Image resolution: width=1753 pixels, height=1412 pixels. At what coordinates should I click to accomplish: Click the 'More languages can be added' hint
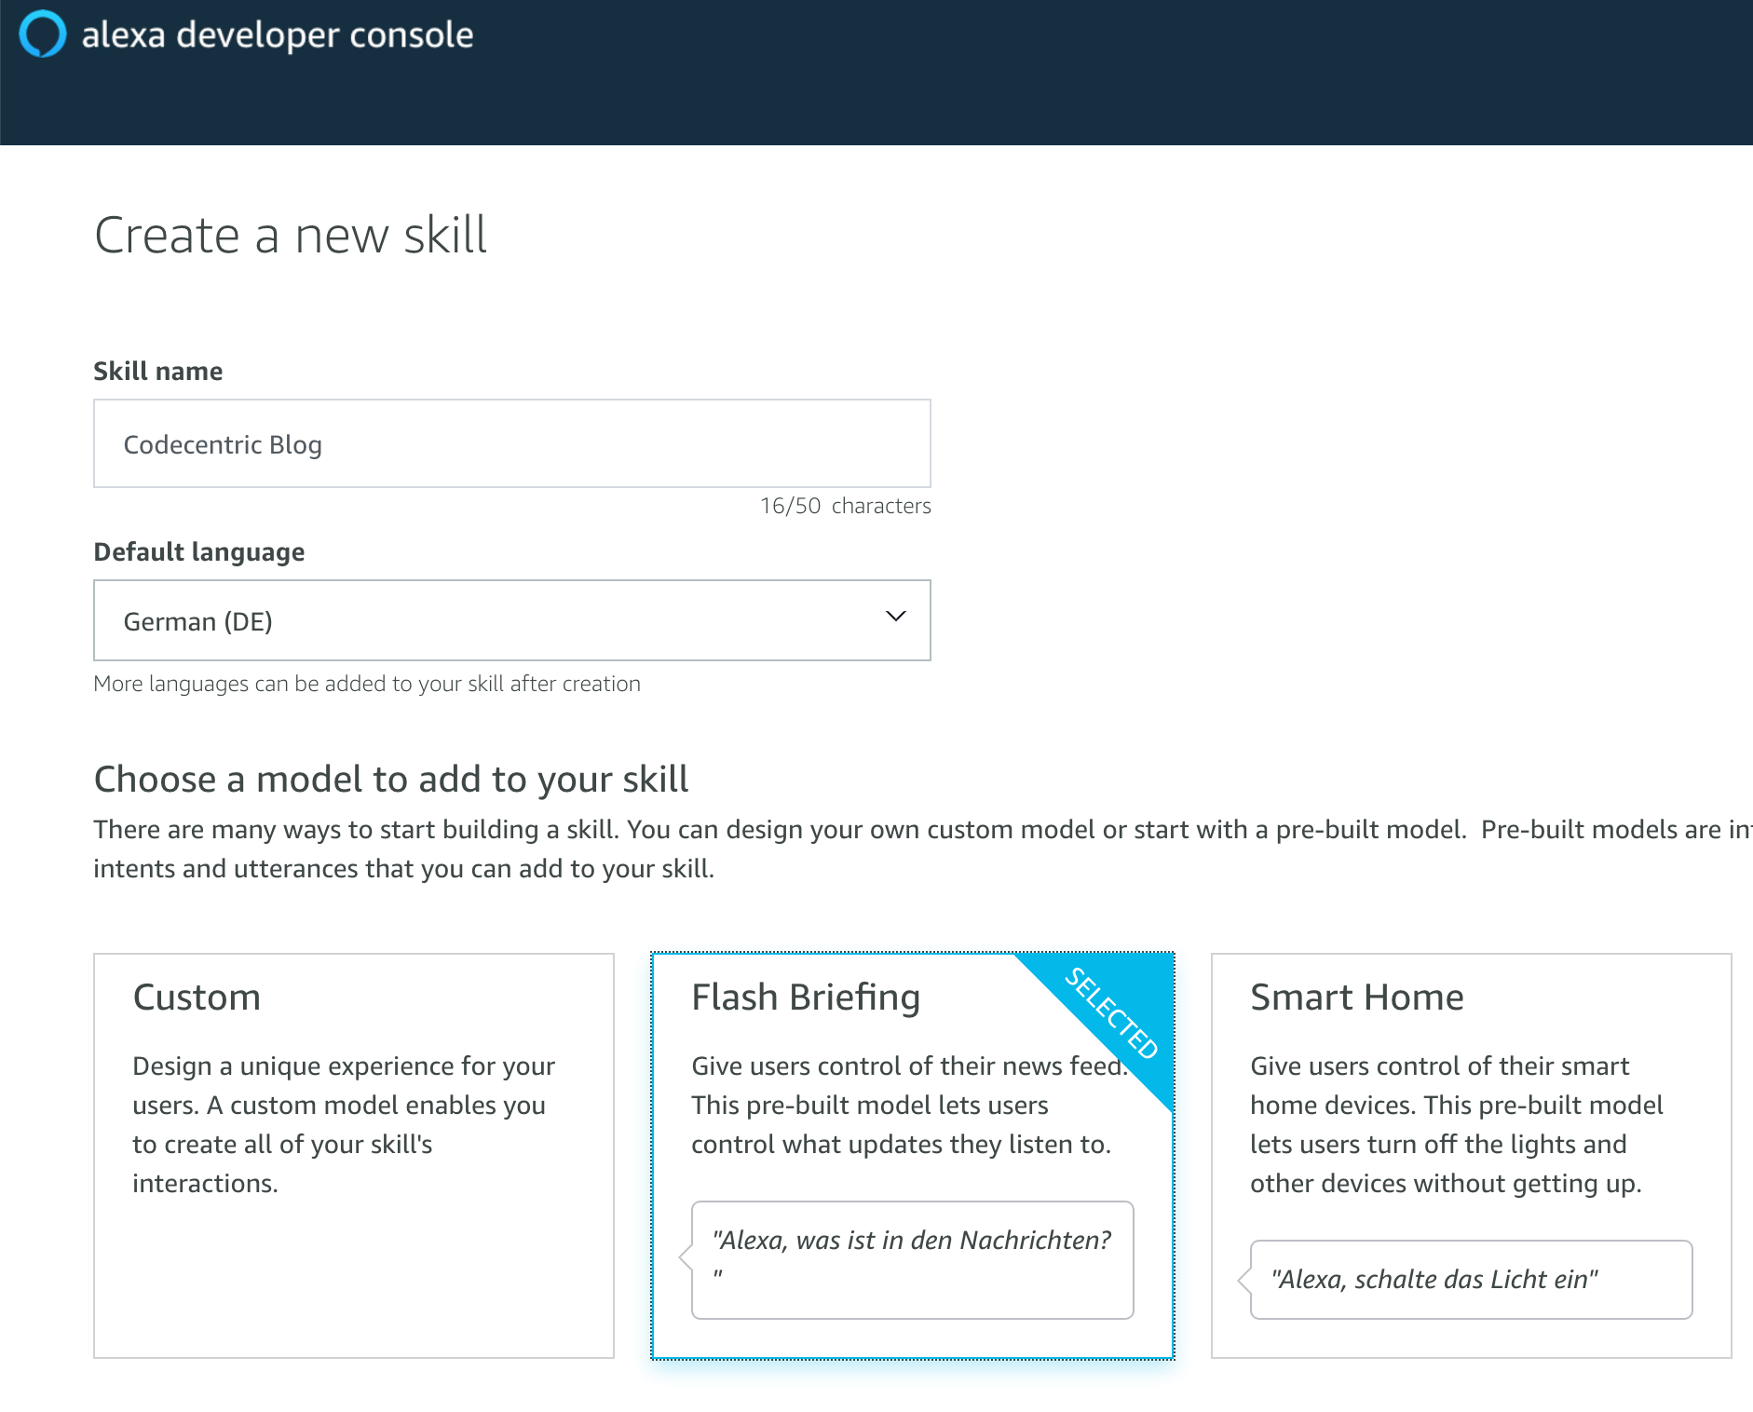(367, 684)
